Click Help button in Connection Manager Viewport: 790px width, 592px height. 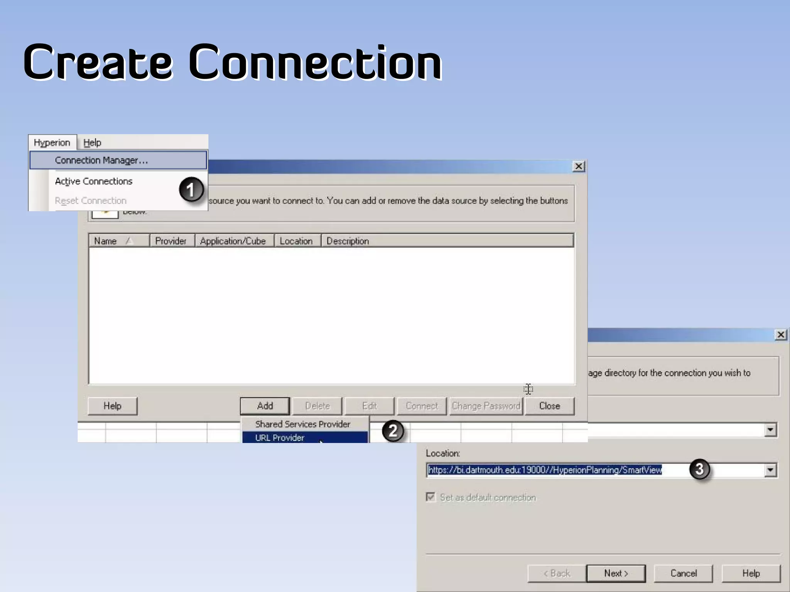click(112, 406)
